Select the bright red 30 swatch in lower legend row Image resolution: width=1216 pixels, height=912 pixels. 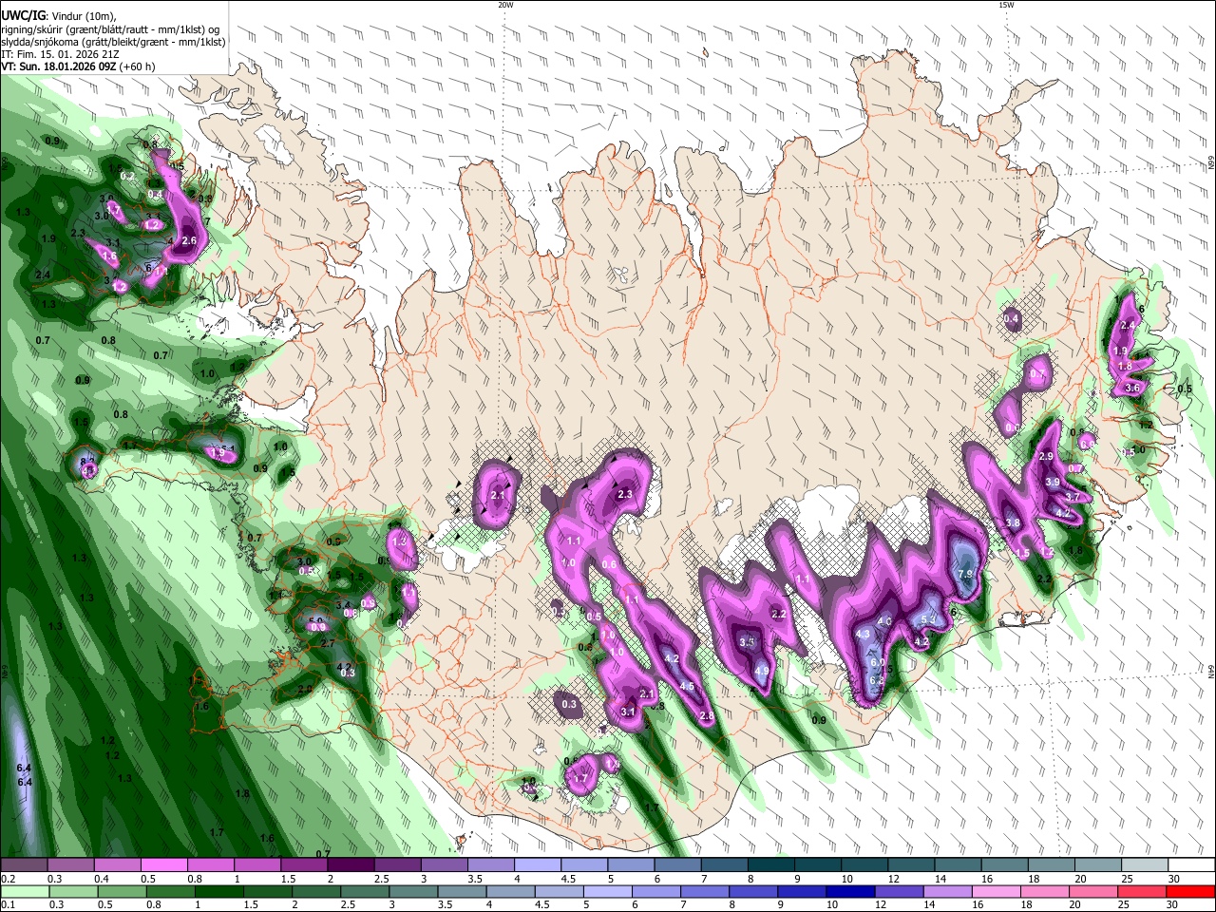[x=1191, y=891]
